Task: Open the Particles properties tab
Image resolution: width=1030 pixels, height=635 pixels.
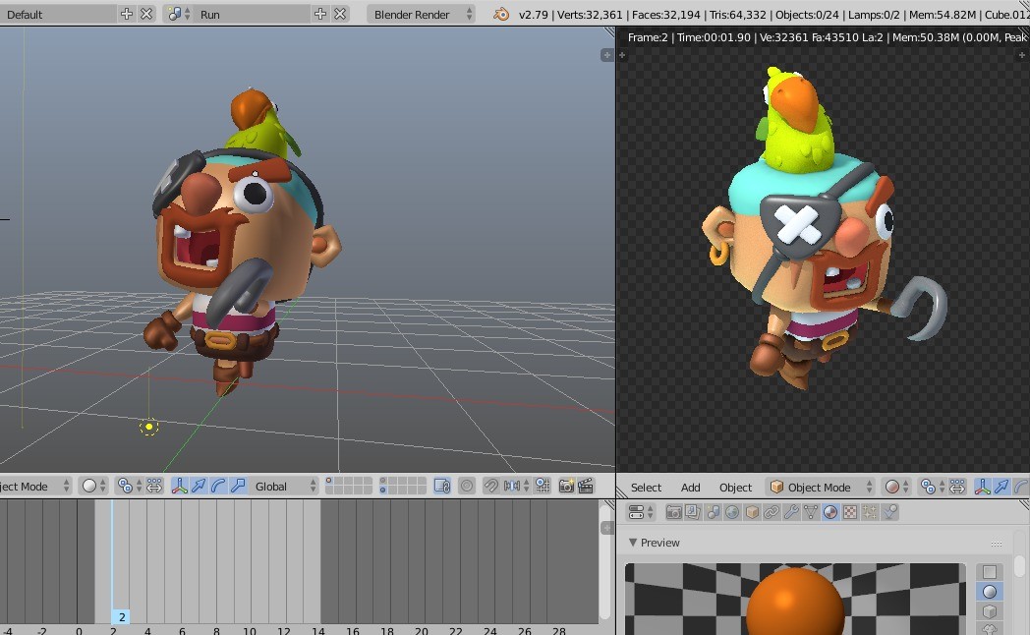Action: coord(870,512)
